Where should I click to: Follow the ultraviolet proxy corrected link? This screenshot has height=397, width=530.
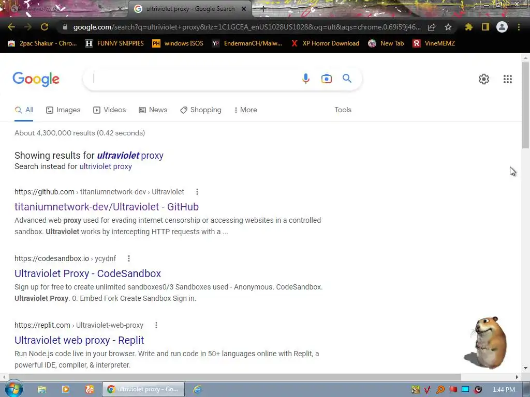tap(130, 156)
